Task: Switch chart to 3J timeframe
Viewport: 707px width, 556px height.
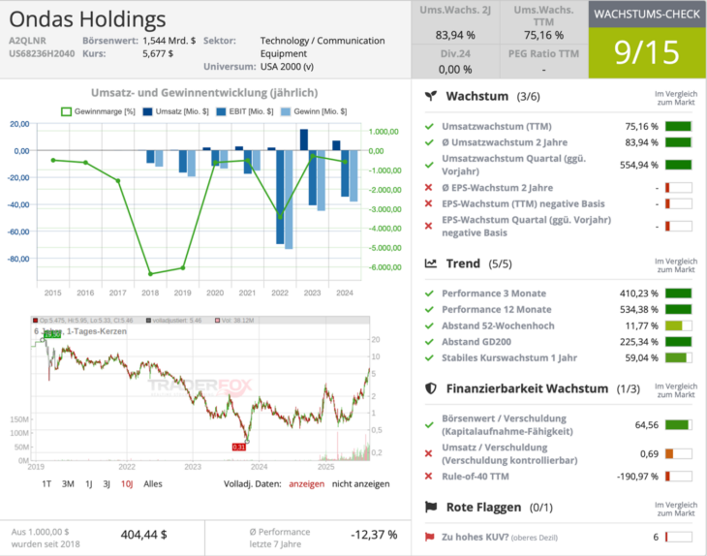Action: [107, 484]
